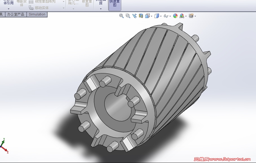Image resolution: width=256 pixels, height=163 pixels.
Task: Click the 移动实体 move entities icon
Action: (31, 8)
